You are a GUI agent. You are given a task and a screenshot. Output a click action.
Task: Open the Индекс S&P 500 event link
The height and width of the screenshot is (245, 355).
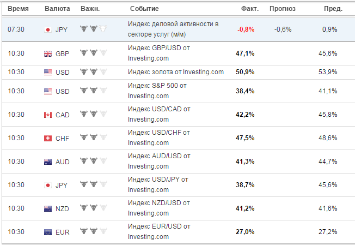[157, 91]
